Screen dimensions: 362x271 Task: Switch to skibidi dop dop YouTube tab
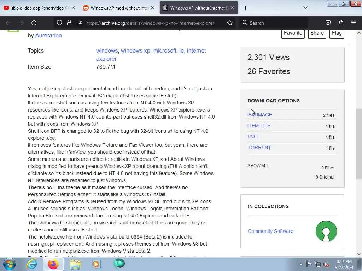coord(39,8)
